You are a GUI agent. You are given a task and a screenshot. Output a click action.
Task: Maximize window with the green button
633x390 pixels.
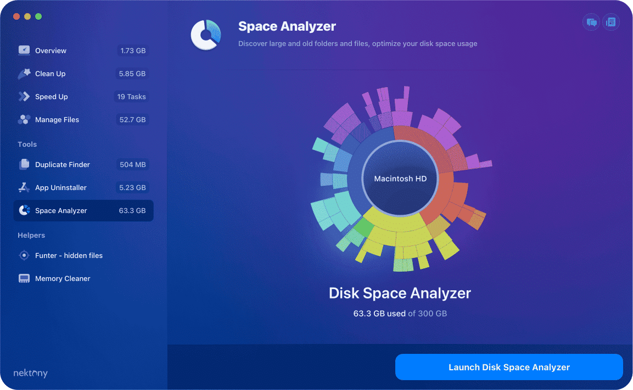click(x=38, y=16)
